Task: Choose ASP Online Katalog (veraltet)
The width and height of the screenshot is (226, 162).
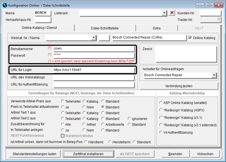Action: pos(161,103)
